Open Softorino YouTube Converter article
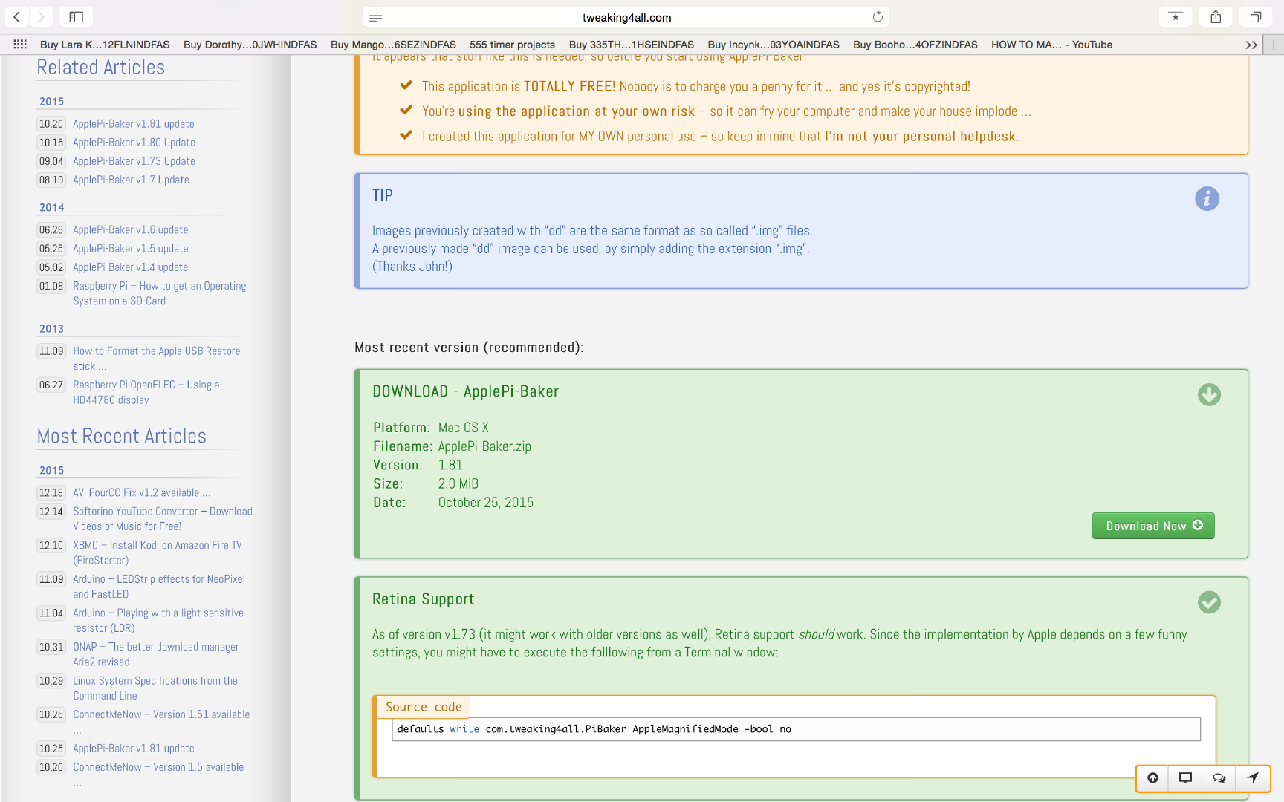 click(163, 519)
